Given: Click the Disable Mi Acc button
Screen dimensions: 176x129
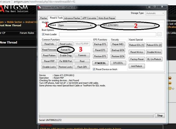Looking at the screenshot, I should point(154,52).
